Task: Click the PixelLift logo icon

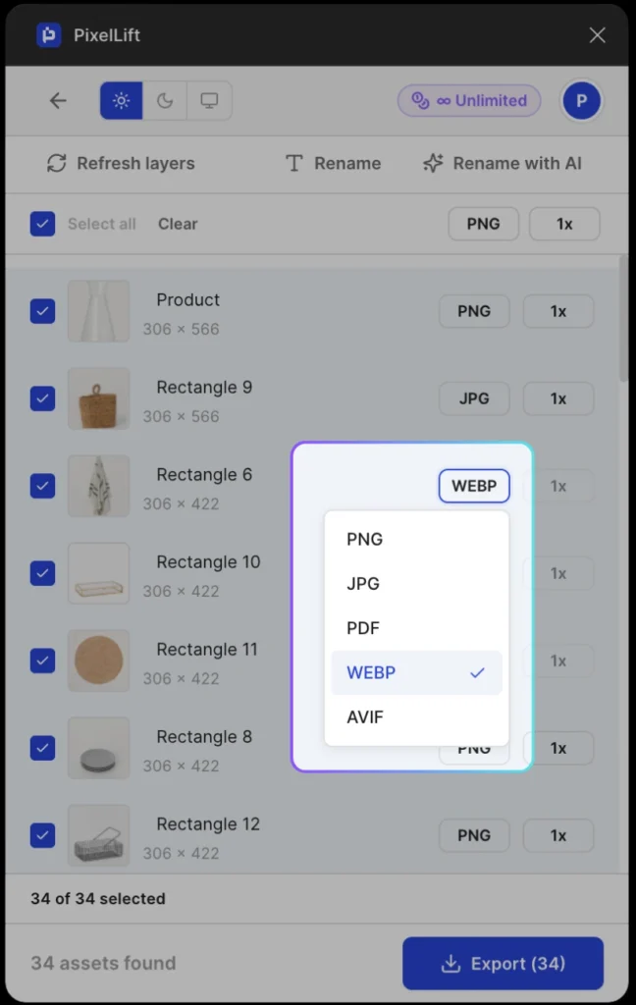Action: point(49,35)
